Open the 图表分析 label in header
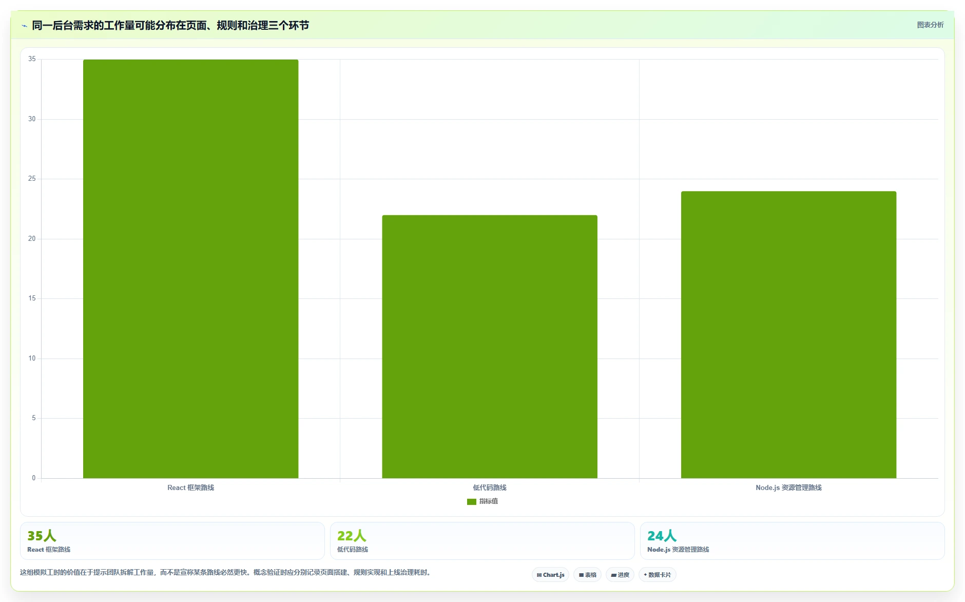This screenshot has height=602, width=965. (930, 25)
